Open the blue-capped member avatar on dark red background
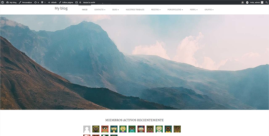The image size is (269, 136). 141,129
